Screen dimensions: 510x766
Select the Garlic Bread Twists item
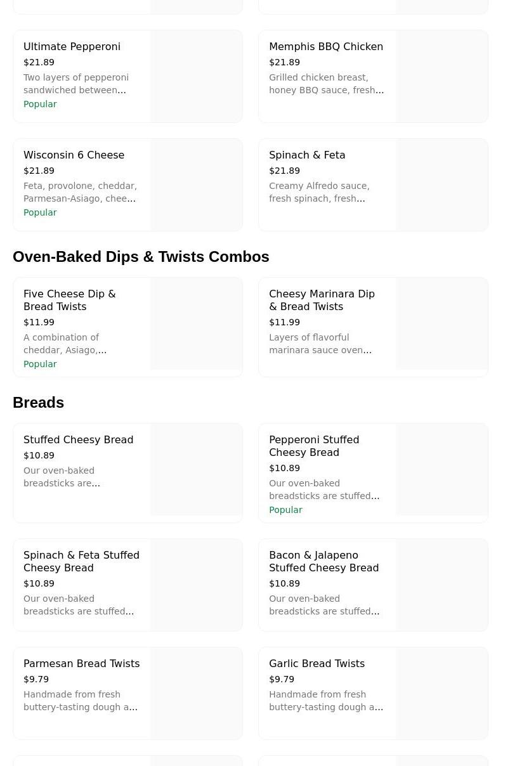click(x=317, y=664)
